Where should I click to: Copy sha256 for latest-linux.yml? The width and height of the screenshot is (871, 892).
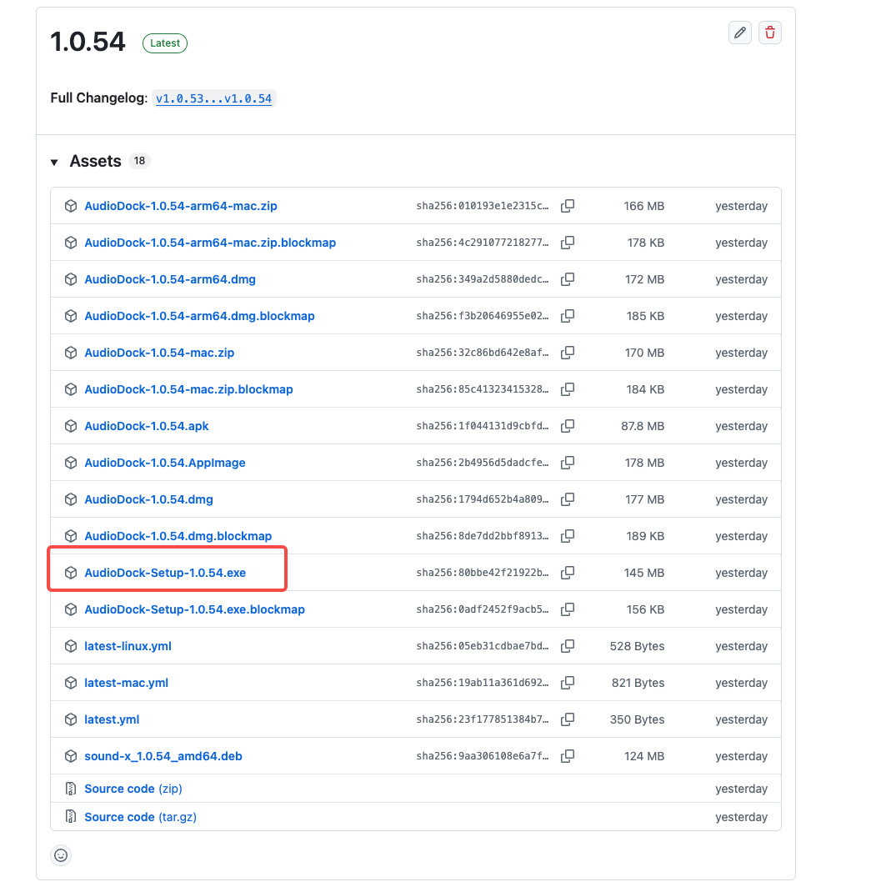[568, 646]
